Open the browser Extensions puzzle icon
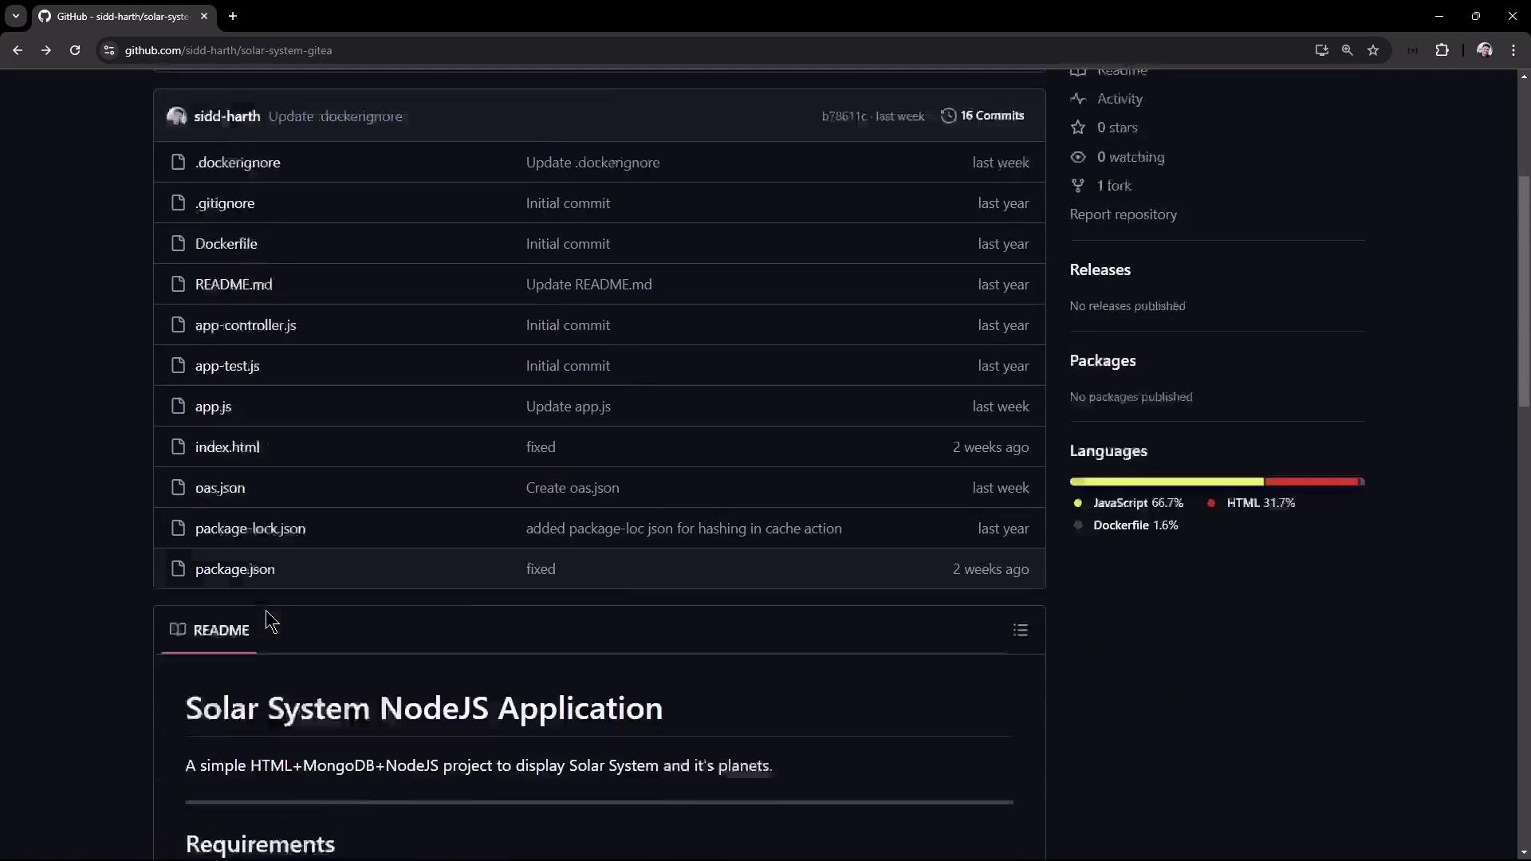This screenshot has height=861, width=1531. point(1442,50)
